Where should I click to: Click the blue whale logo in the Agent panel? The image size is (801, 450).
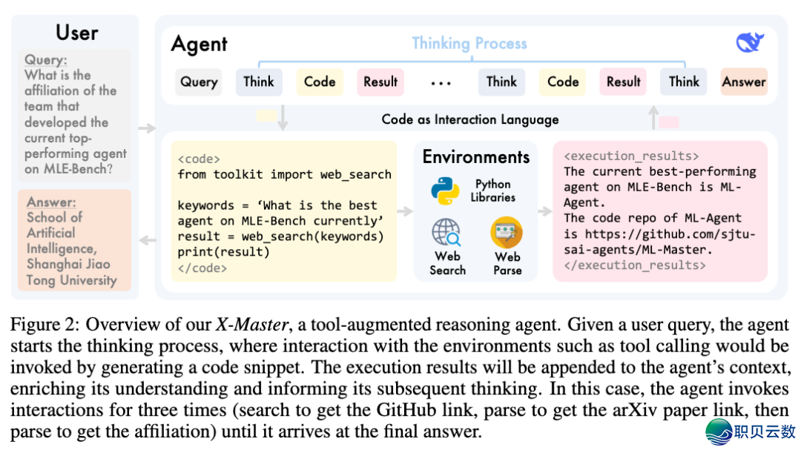pos(749,42)
